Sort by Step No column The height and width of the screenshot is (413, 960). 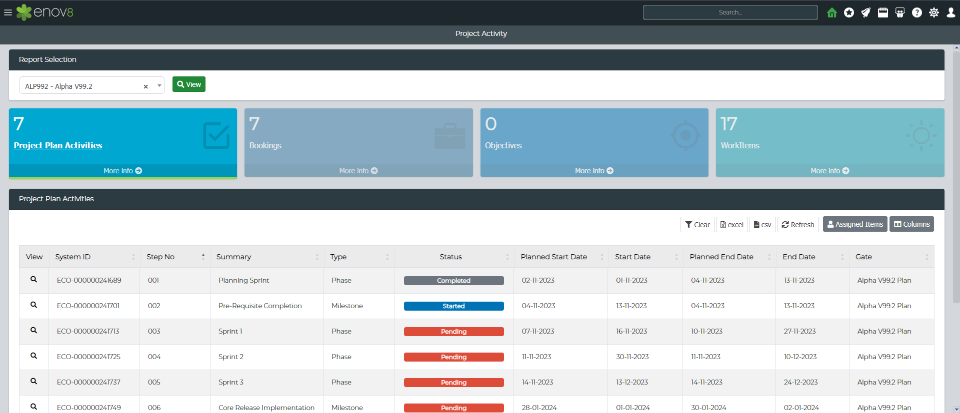tap(175, 257)
